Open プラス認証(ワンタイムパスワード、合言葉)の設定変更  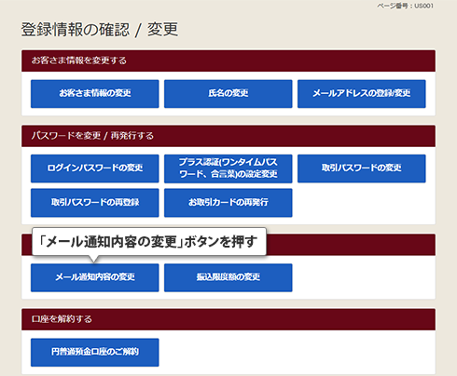pyautogui.click(x=228, y=168)
